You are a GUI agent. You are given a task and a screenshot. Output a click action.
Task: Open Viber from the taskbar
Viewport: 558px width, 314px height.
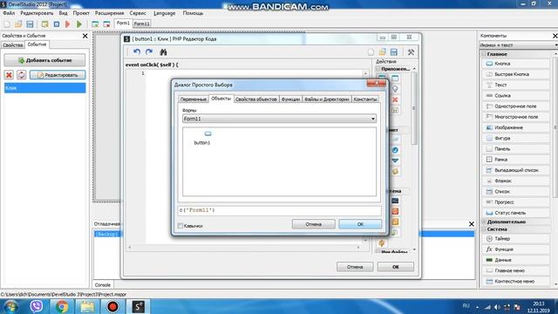coord(37,306)
